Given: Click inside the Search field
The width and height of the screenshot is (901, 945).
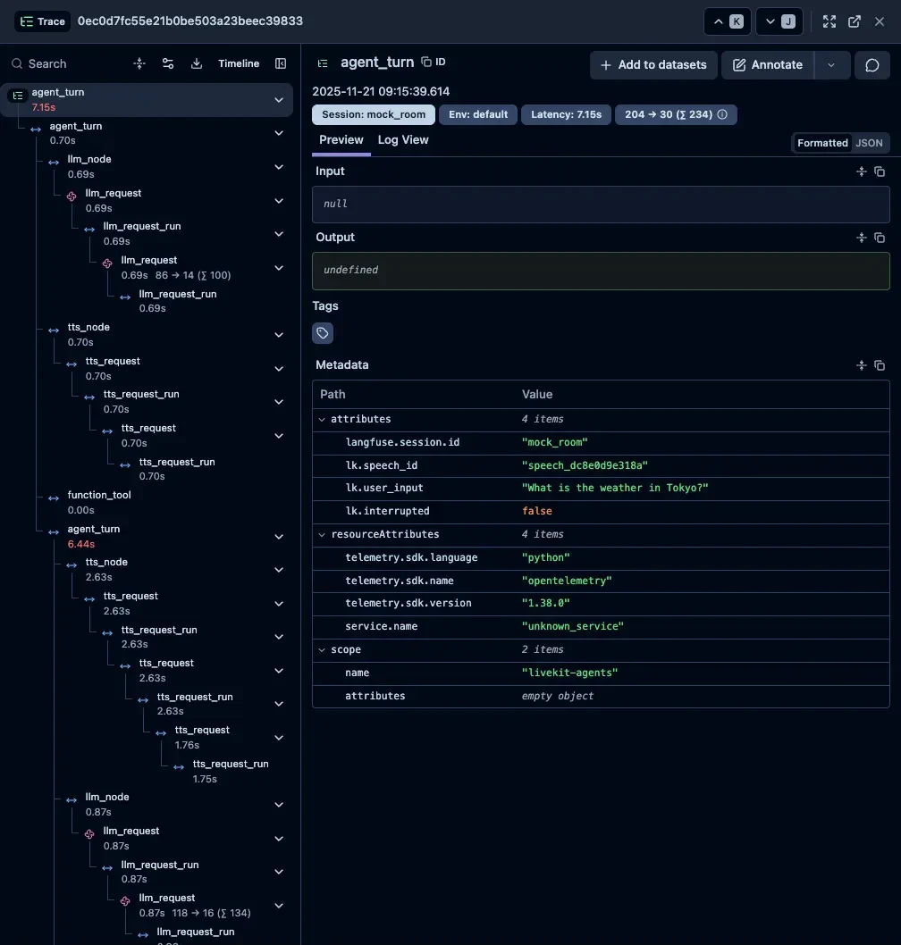Looking at the screenshot, I should tap(54, 63).
